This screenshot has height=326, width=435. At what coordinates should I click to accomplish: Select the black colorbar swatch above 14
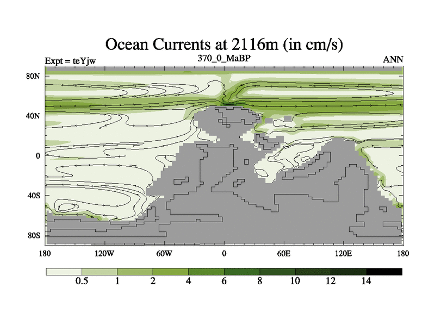tap(384, 271)
